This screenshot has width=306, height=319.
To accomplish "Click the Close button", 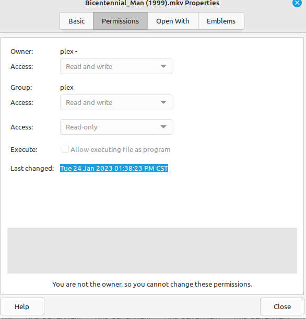I will pyautogui.click(x=282, y=306).
